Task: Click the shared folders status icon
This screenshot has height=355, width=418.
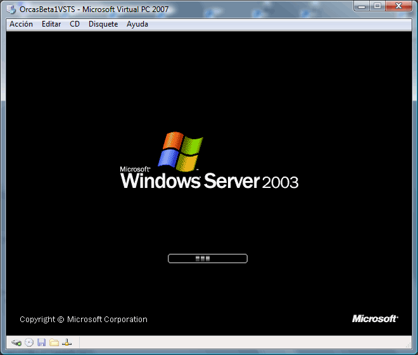Action: click(54, 342)
